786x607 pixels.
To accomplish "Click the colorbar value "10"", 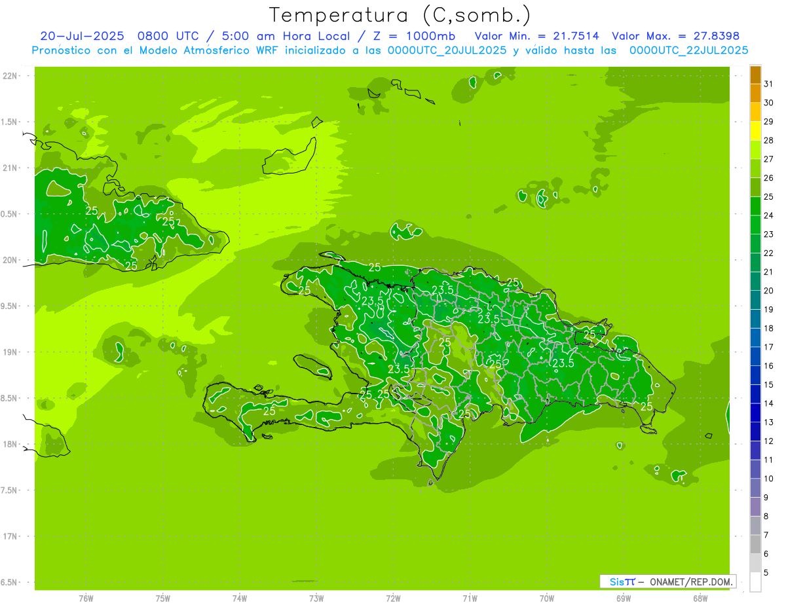I will pos(768,479).
